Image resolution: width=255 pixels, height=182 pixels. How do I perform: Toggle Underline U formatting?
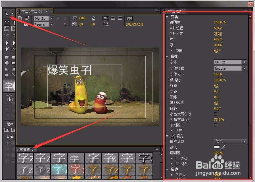click(x=65, y=24)
